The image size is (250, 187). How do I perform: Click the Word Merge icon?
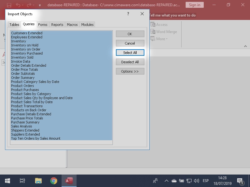pos(153,31)
